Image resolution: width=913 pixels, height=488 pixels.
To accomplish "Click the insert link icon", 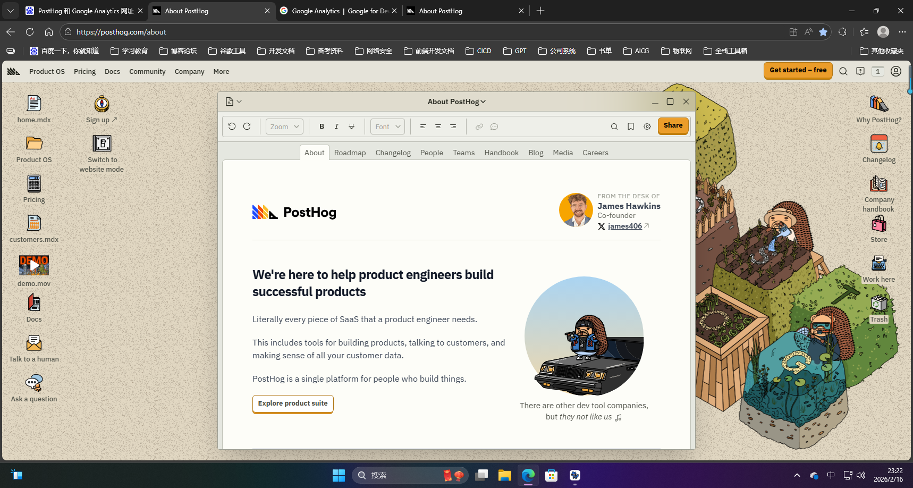I will [x=479, y=127].
